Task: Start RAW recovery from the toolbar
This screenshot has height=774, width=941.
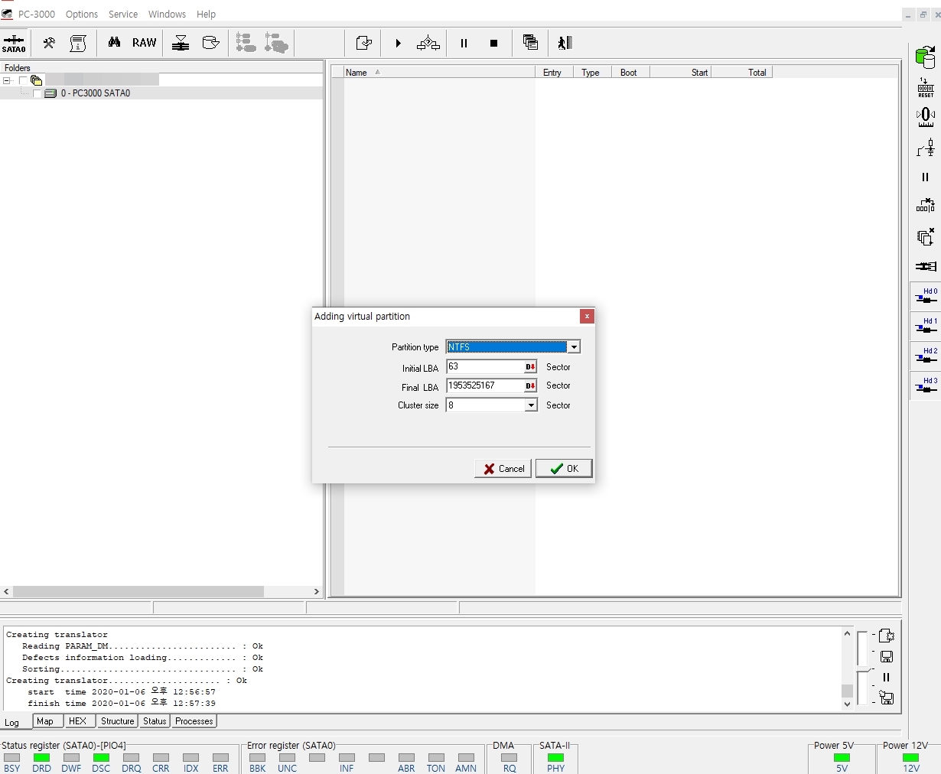Action: tap(144, 43)
